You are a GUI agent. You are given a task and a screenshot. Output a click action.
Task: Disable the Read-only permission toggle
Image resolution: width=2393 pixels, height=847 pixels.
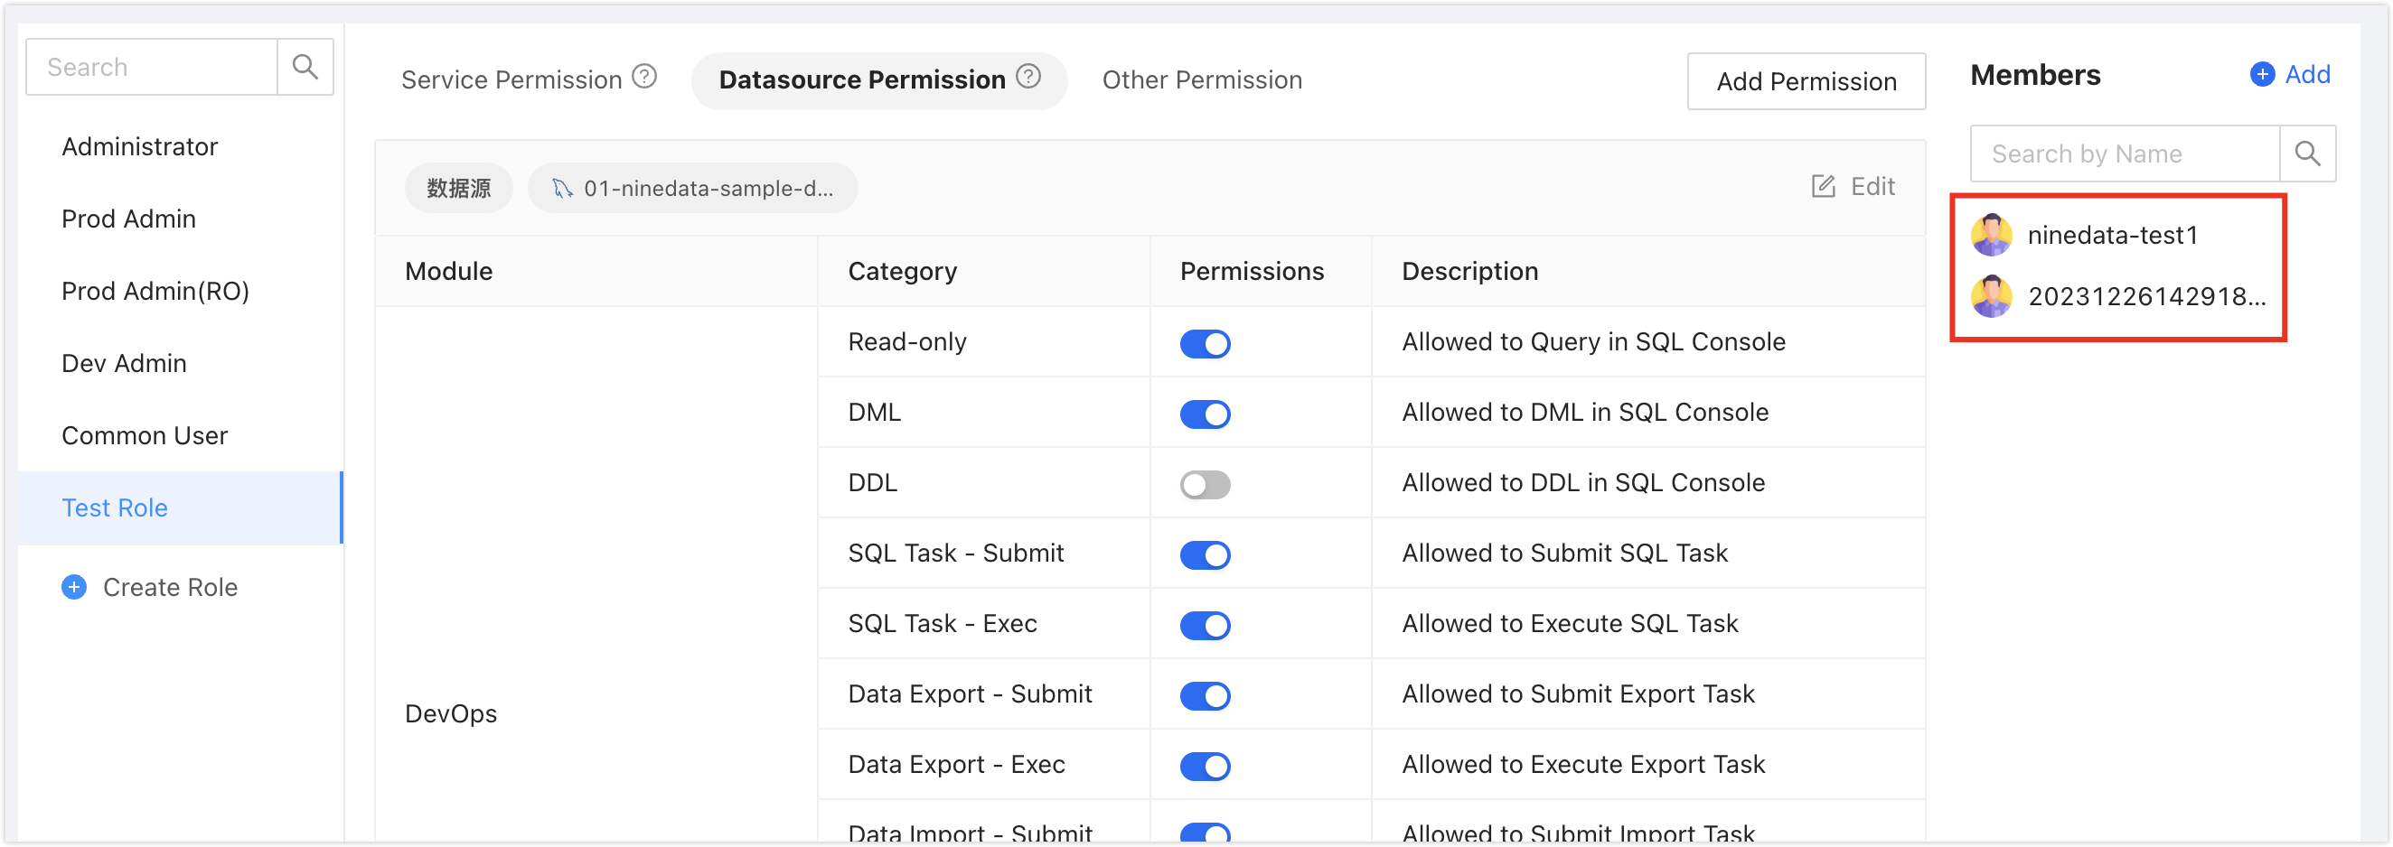click(1205, 344)
